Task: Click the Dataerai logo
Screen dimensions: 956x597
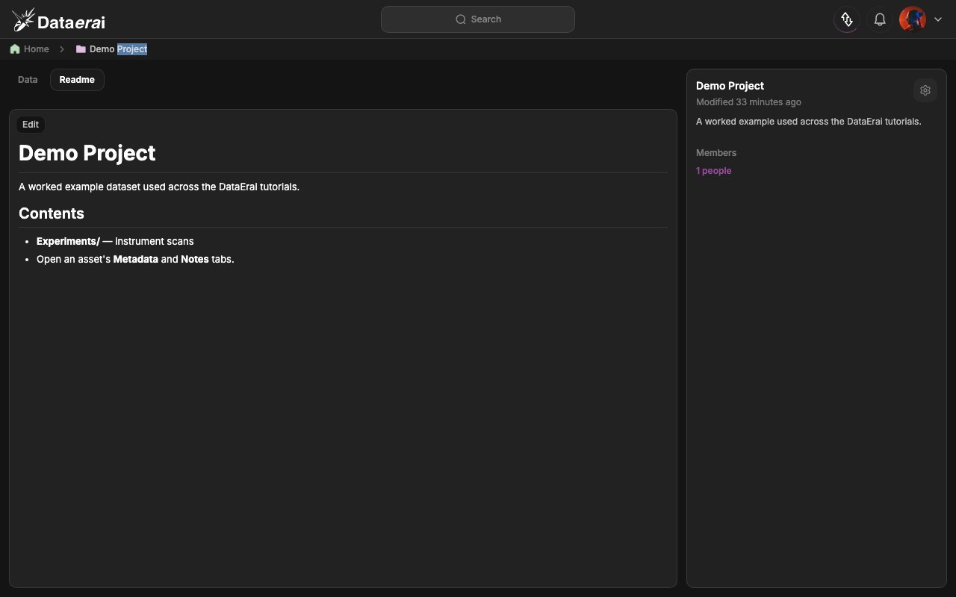Action: coord(58,20)
